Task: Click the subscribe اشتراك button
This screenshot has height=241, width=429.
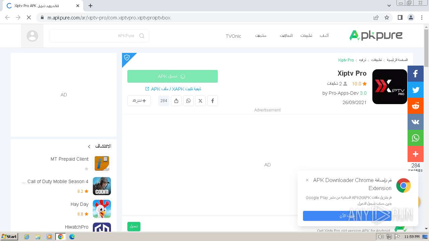Action: coord(139,101)
